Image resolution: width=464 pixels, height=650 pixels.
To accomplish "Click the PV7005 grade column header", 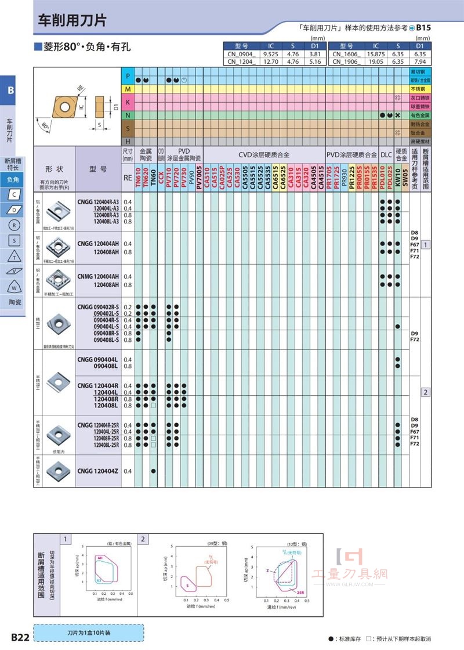I will pyautogui.click(x=200, y=178).
